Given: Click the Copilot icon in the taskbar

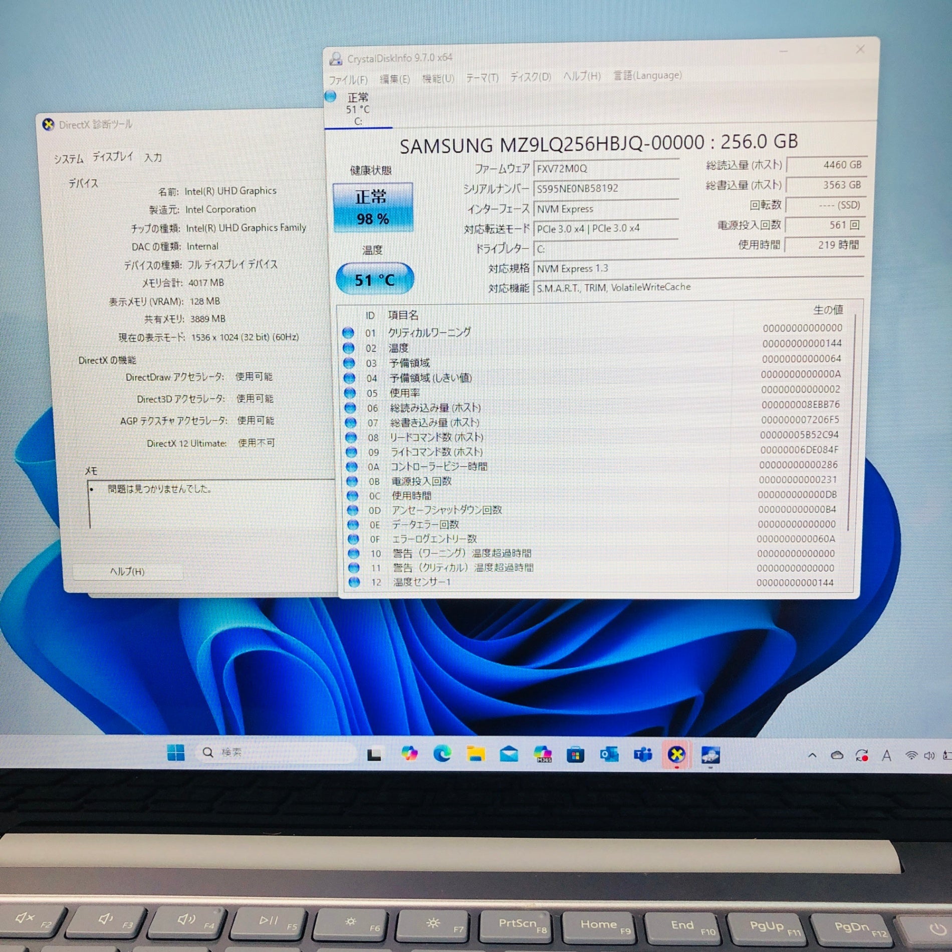Looking at the screenshot, I should 409,754.
